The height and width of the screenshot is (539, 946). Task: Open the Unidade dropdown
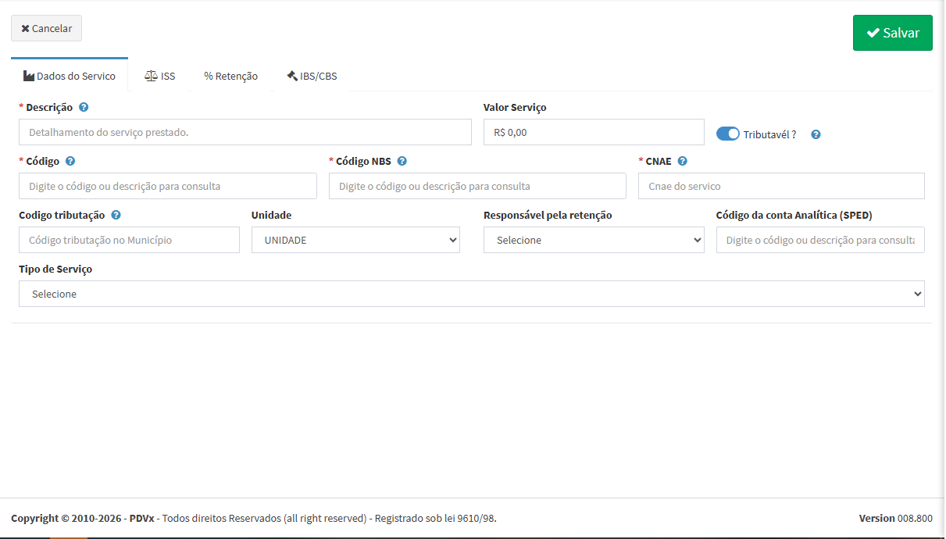(x=355, y=240)
